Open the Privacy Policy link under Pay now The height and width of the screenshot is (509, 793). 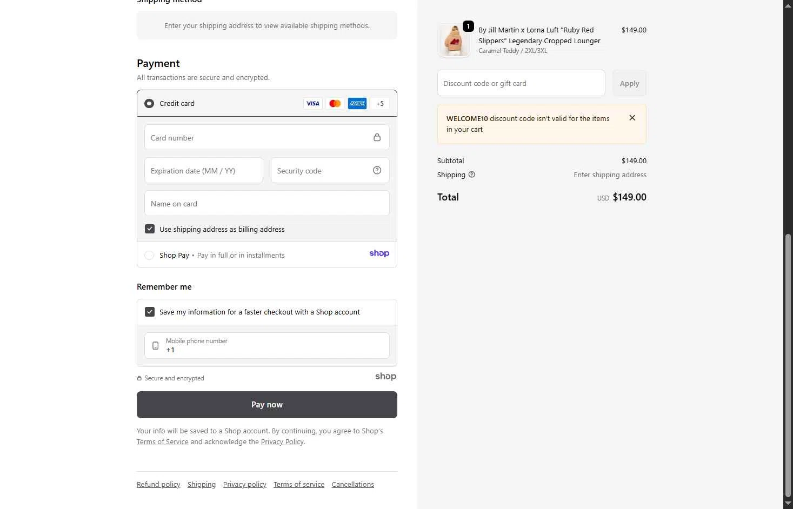tap(282, 441)
